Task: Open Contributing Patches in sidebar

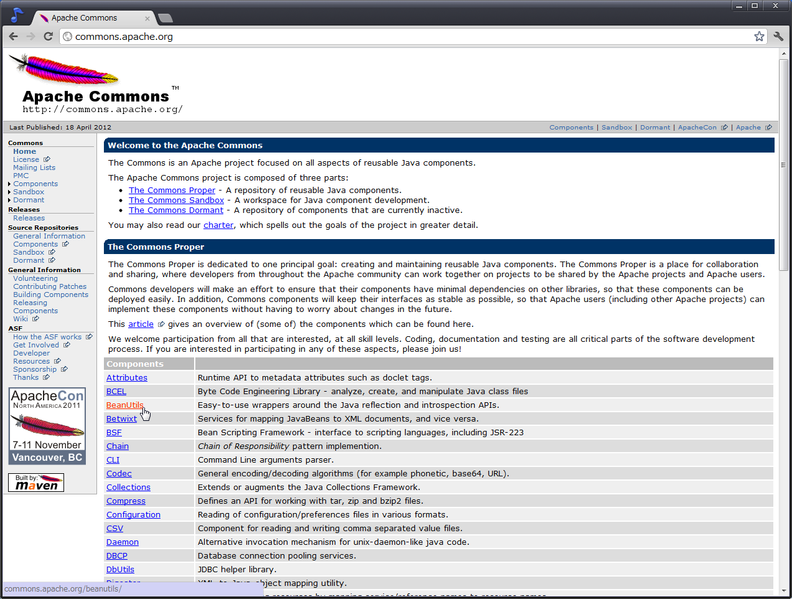Action: (x=50, y=286)
